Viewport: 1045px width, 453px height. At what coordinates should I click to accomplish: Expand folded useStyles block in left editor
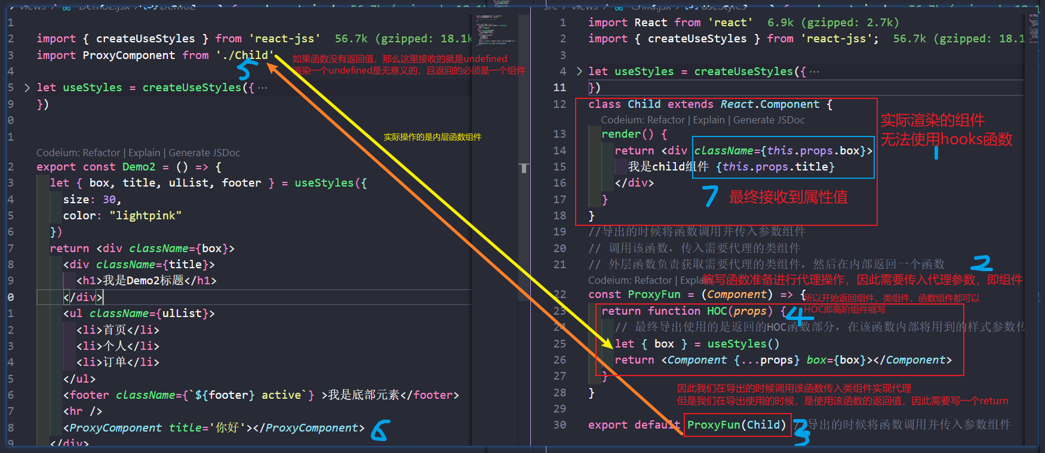pyautogui.click(x=27, y=88)
